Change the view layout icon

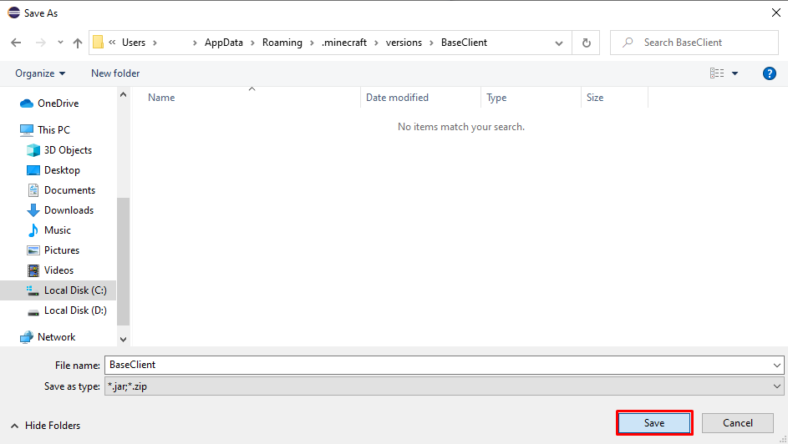[x=717, y=73]
